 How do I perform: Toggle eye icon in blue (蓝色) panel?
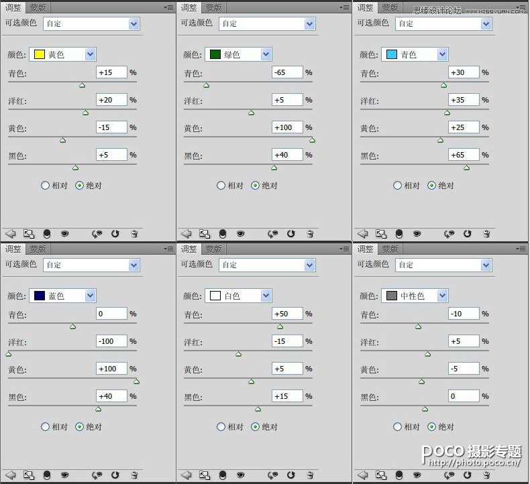tap(65, 475)
